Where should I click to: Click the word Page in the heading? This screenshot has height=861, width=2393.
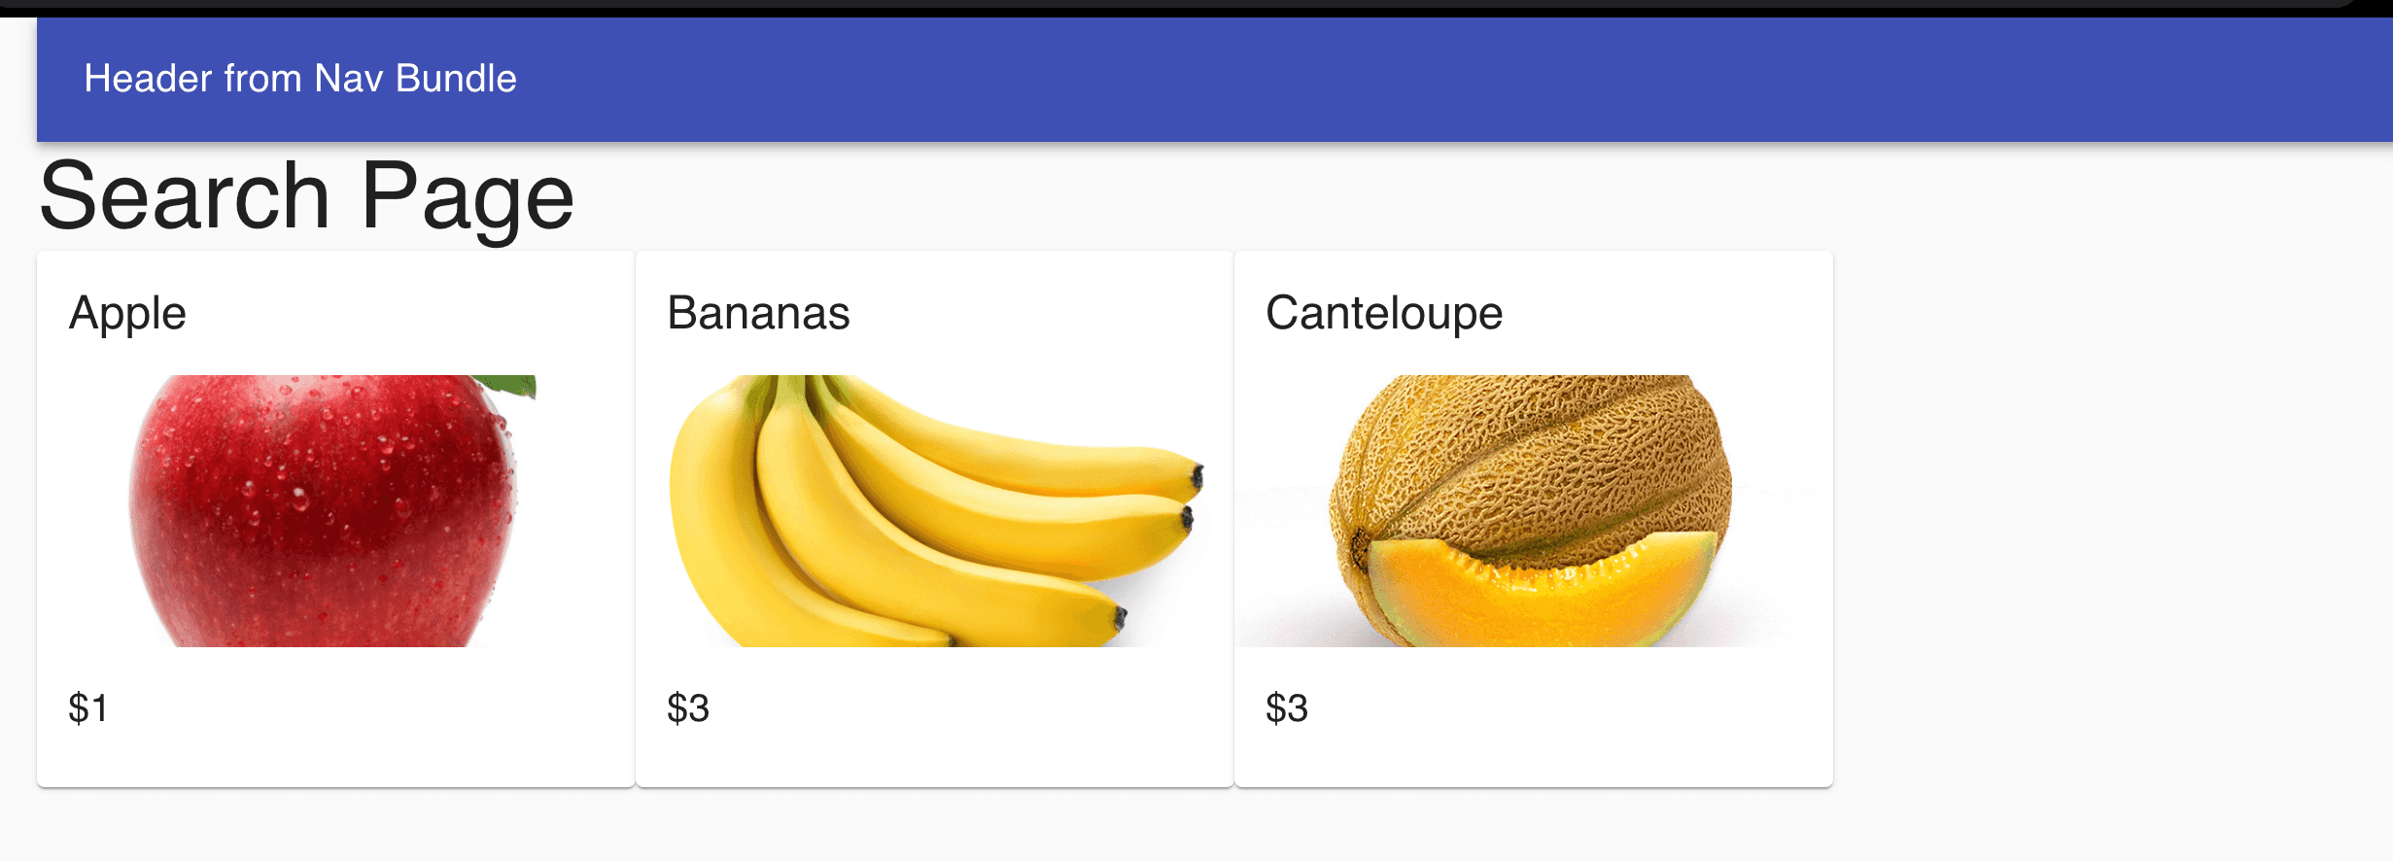[x=468, y=197]
